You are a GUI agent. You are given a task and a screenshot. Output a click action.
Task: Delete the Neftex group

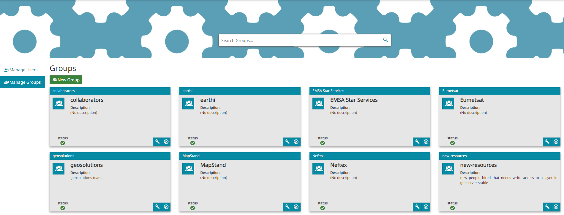pos(426,207)
